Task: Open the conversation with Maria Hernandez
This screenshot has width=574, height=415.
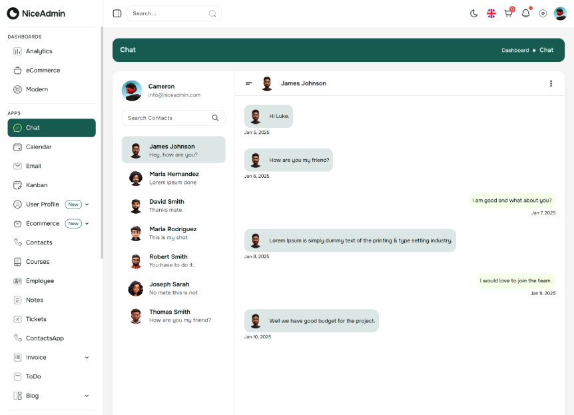Action: pos(173,178)
